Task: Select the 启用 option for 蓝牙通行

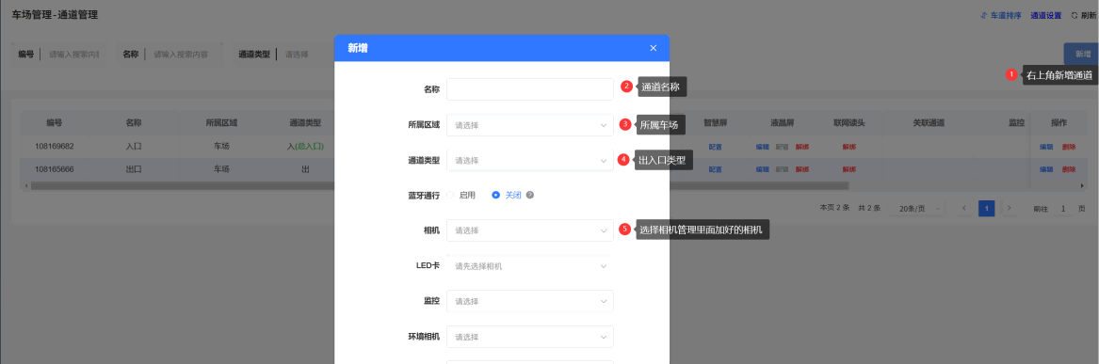Action: 461,196
